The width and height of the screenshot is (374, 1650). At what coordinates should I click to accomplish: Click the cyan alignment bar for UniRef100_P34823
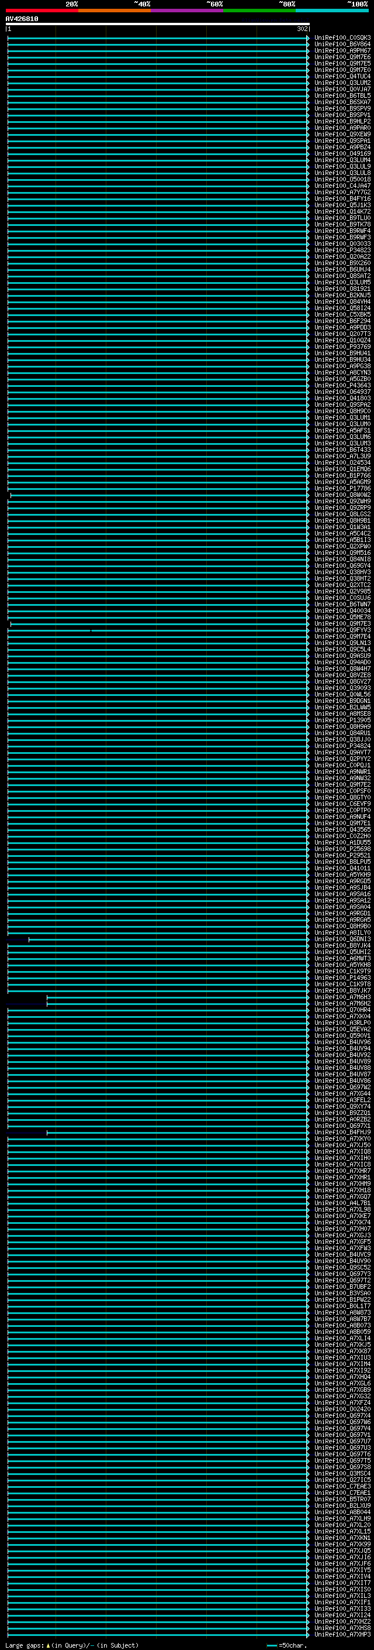coord(158,251)
